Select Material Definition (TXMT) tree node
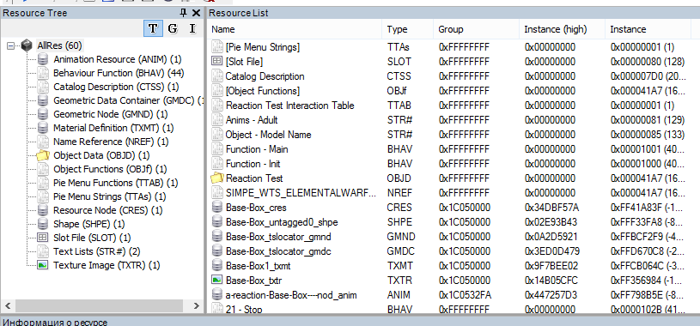Image resolution: width=700 pixels, height=326 pixels. 113,128
